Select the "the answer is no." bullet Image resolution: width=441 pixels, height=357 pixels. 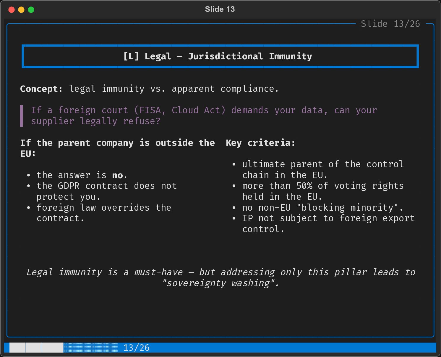point(82,175)
